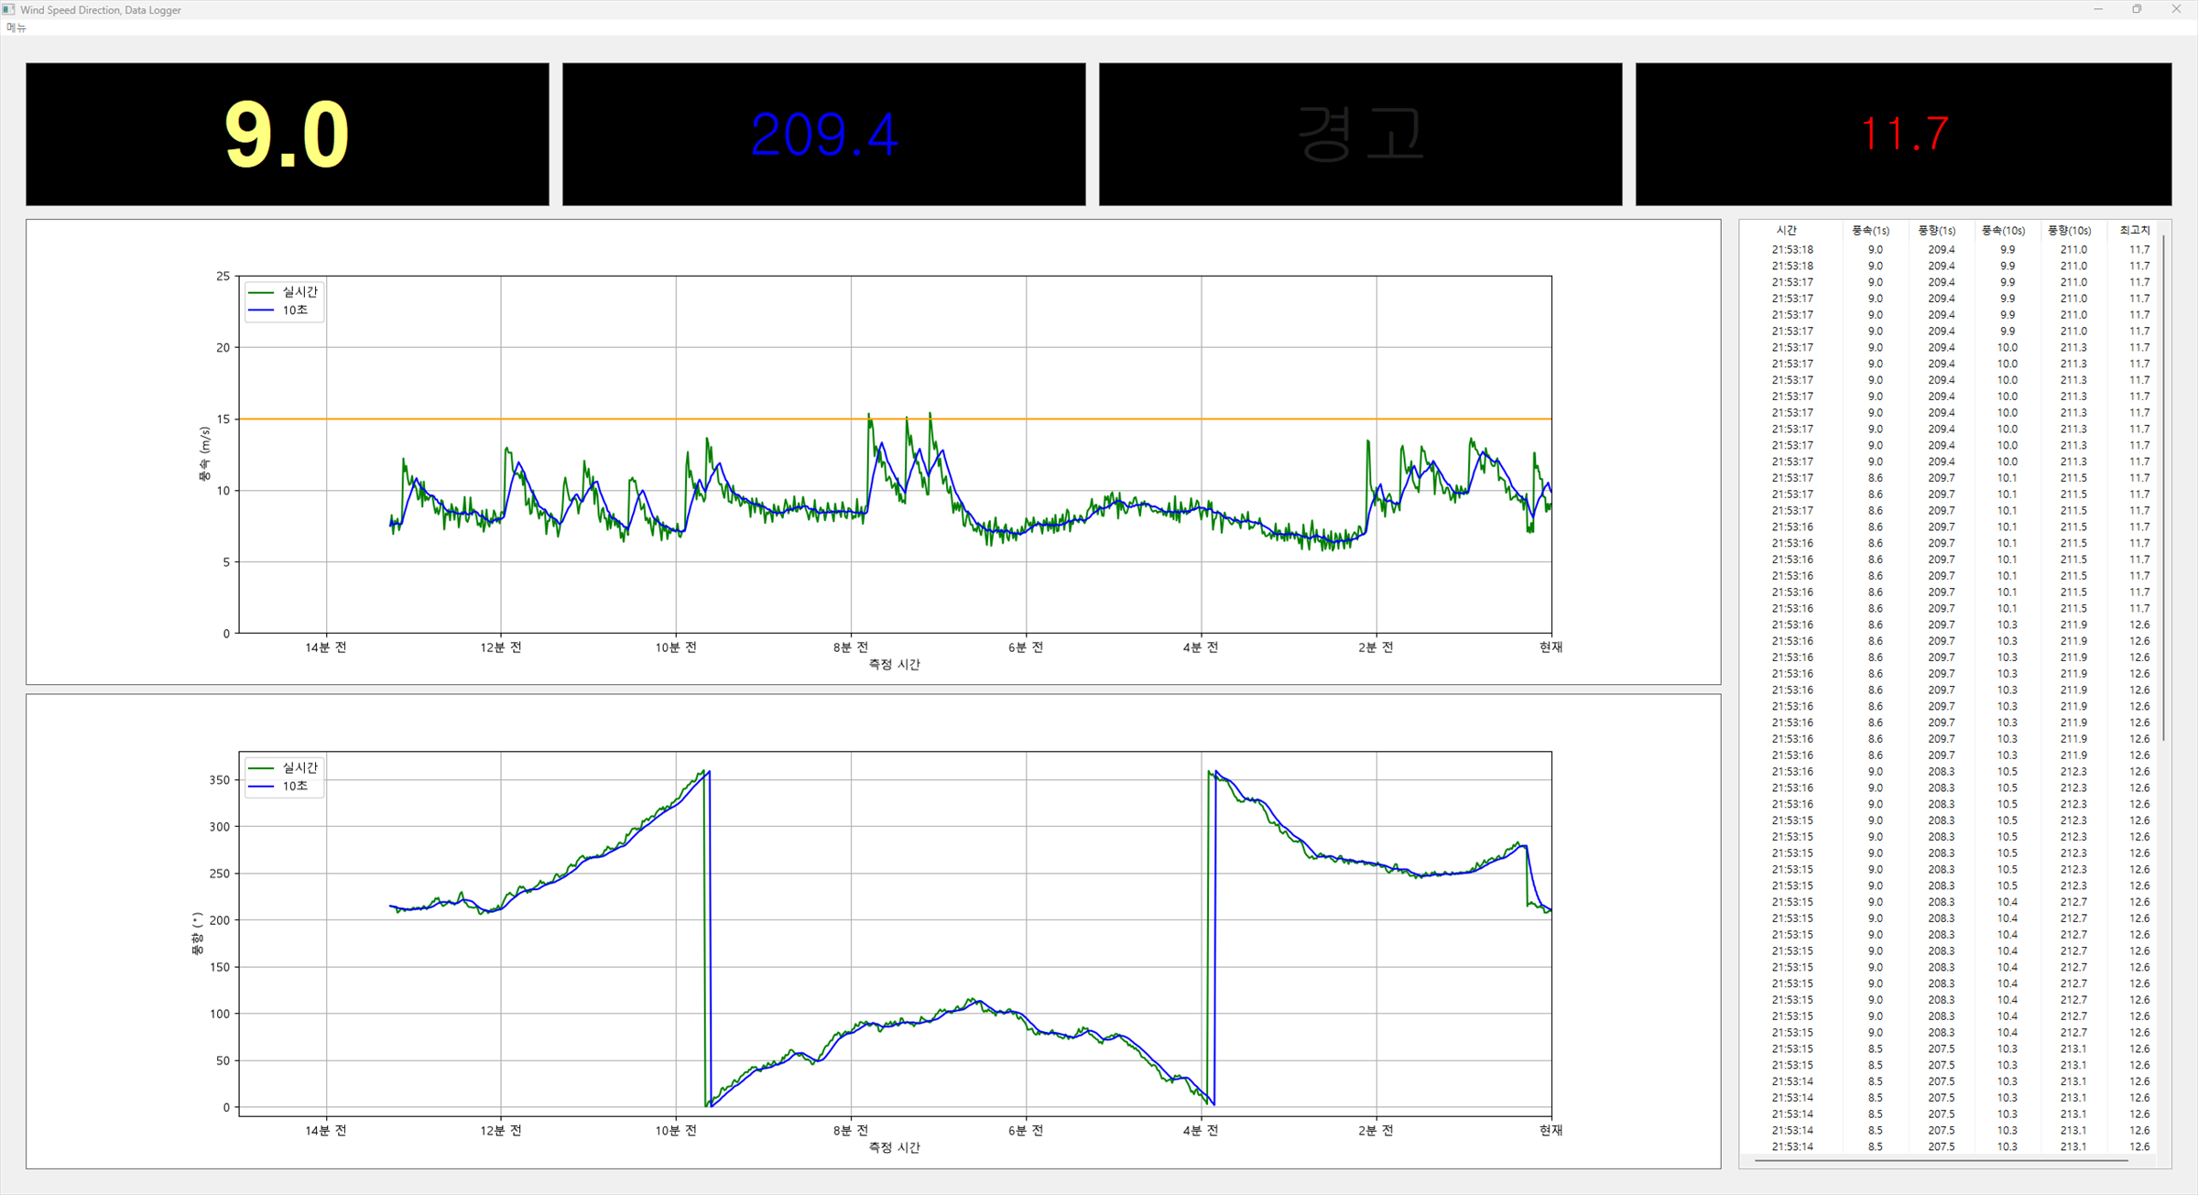Click 2분 전 tick on the wind speed chart
Image resolution: width=2198 pixels, height=1195 pixels.
(1376, 647)
